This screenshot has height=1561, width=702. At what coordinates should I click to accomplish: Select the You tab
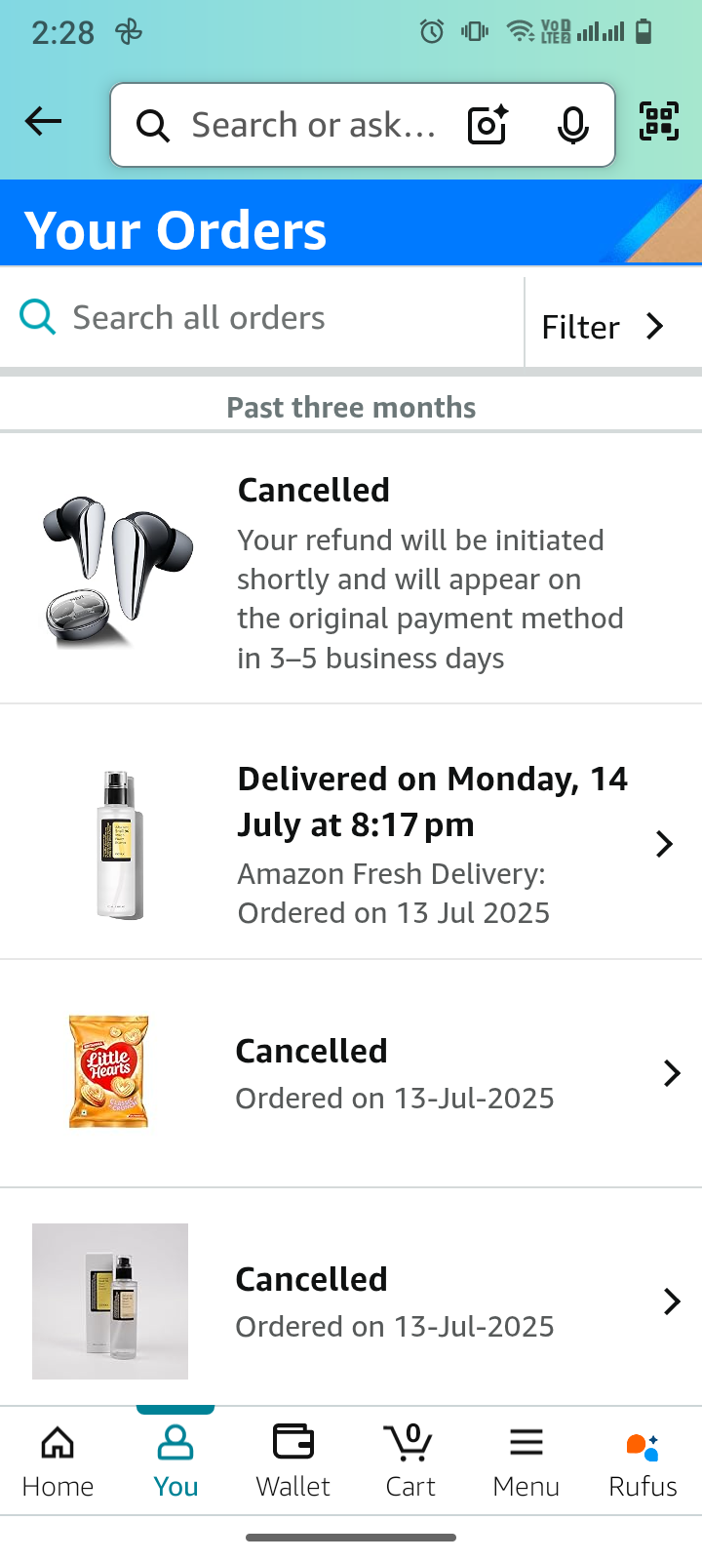pyautogui.click(x=175, y=1461)
